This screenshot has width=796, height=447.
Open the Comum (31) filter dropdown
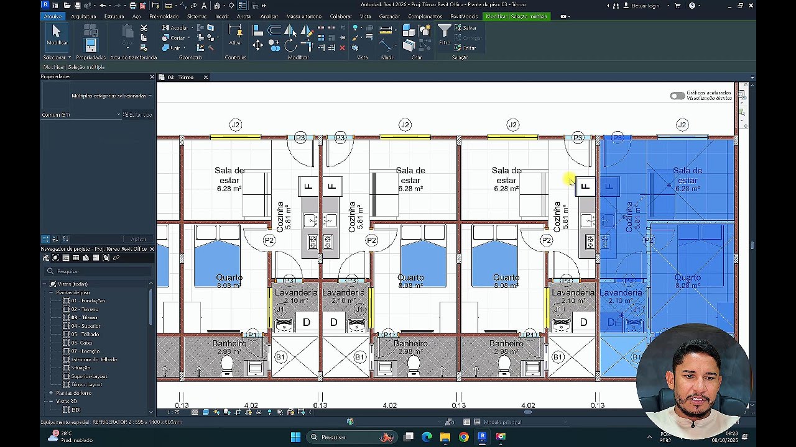(x=81, y=115)
